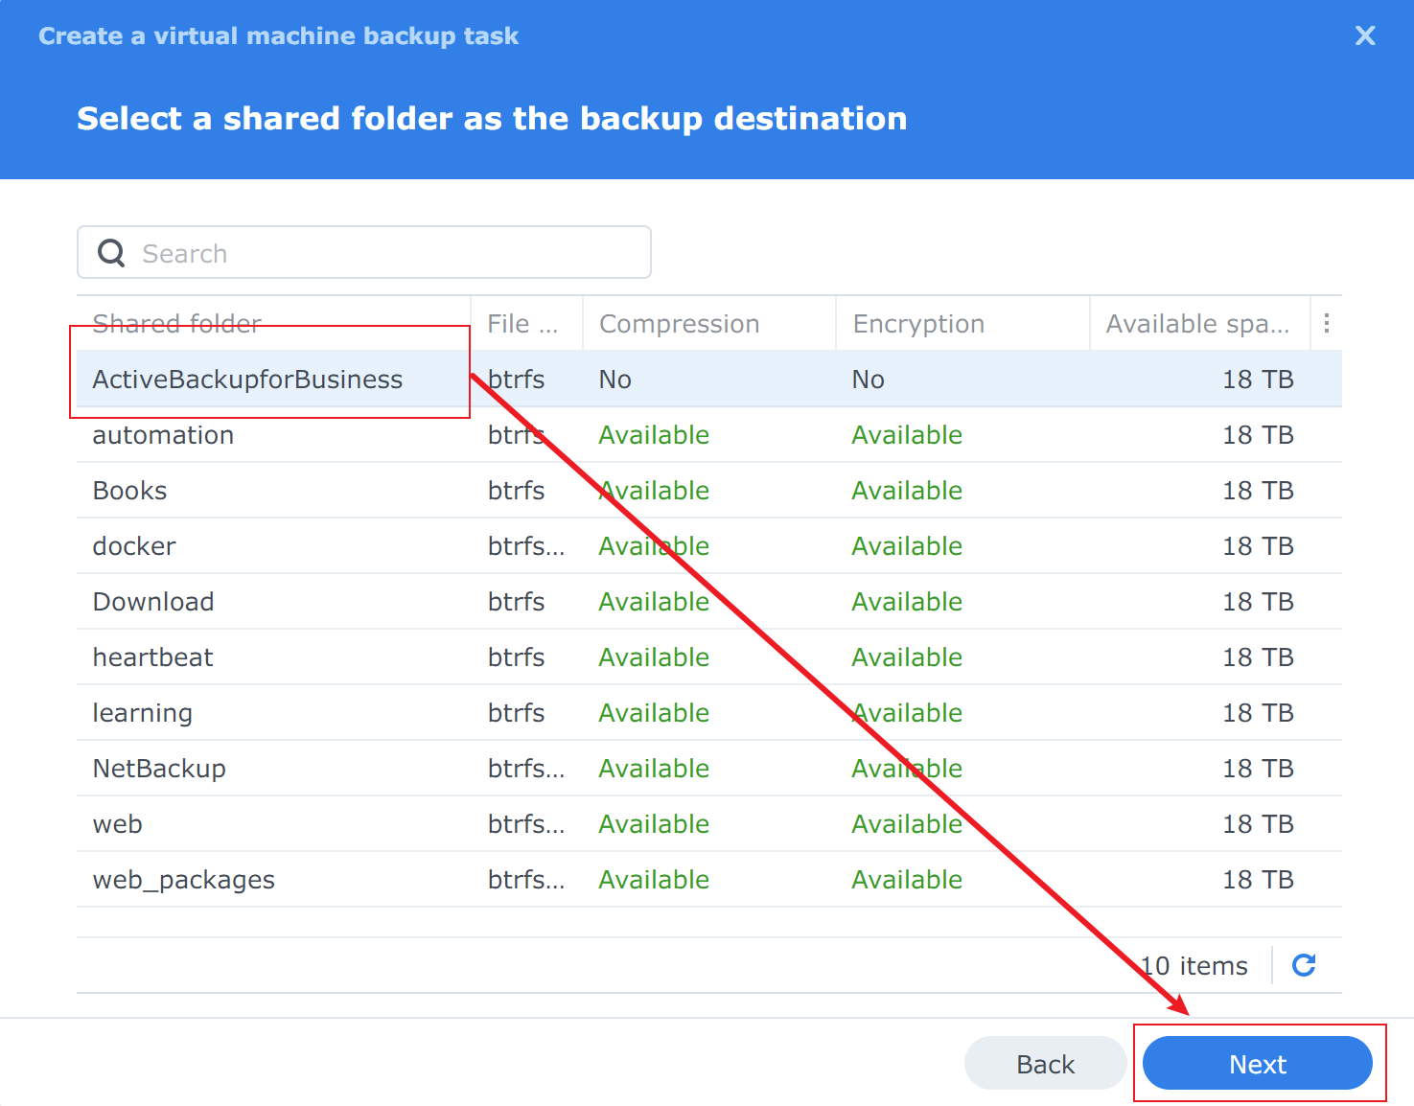1414x1106 pixels.
Task: Select the Download shared folder row
Action: click(x=153, y=602)
